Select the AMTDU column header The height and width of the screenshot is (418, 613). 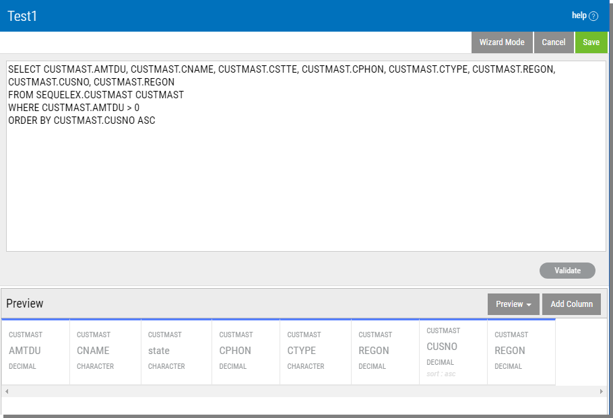point(35,351)
